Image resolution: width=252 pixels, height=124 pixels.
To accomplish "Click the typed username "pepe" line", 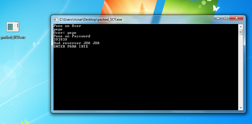I will [58, 29].
